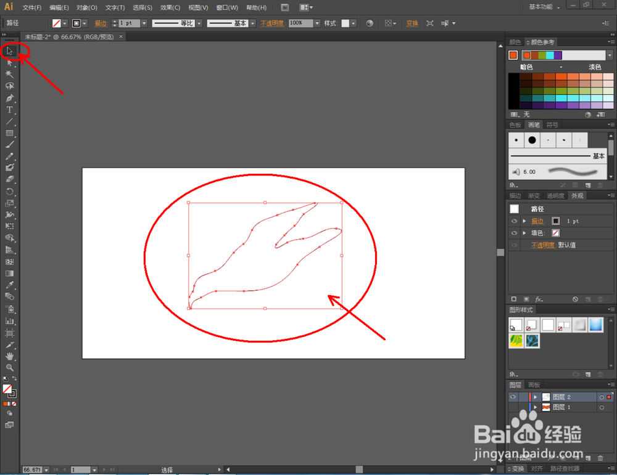Activate the Rotate tool

[x=9, y=192]
